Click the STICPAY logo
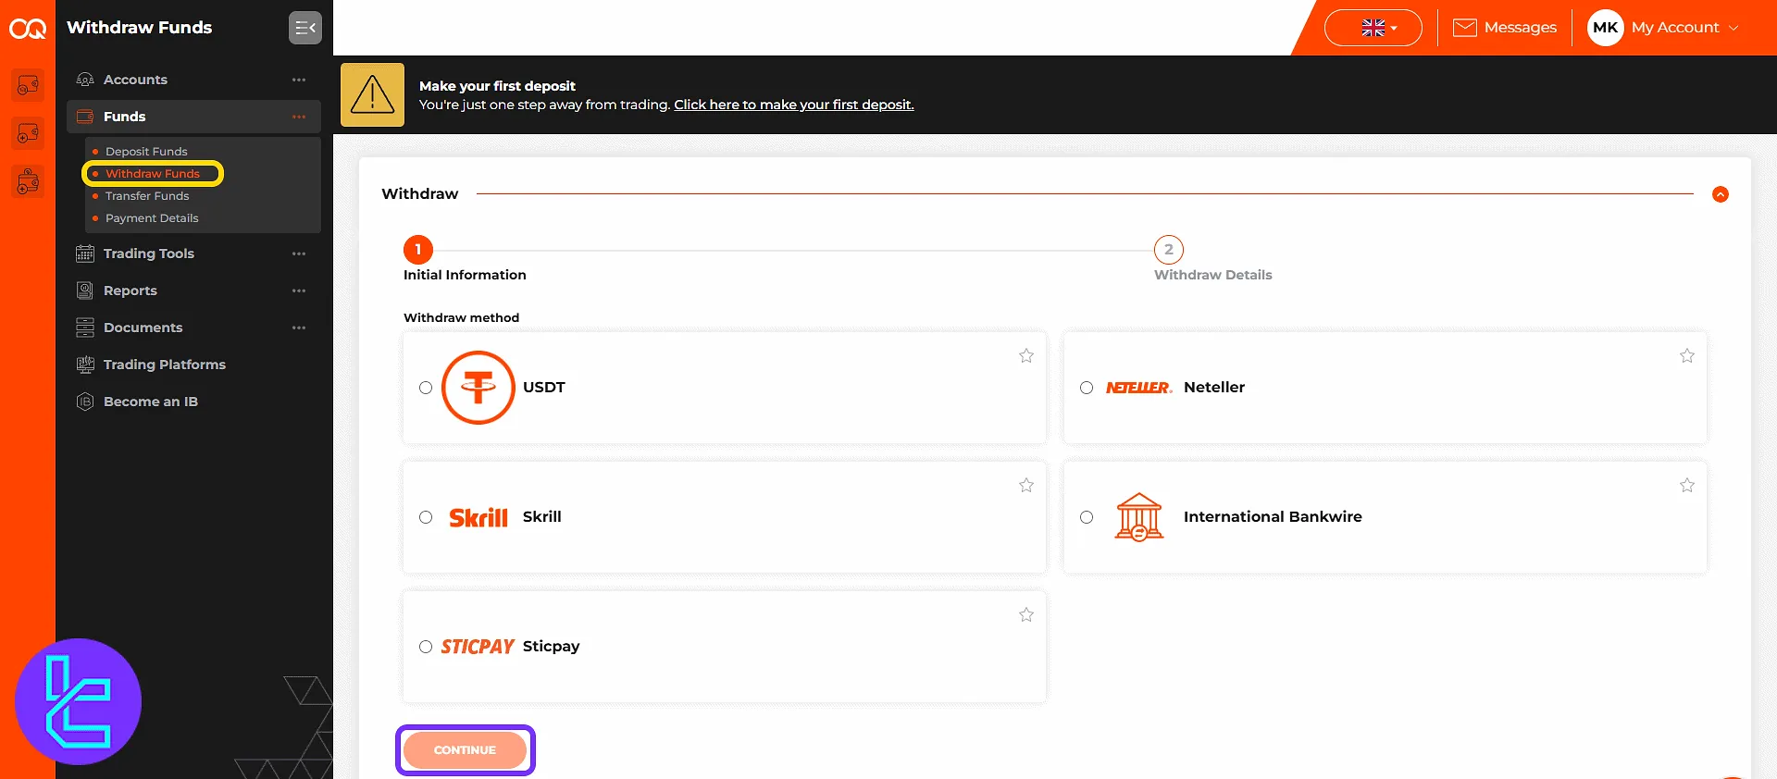 click(x=478, y=647)
